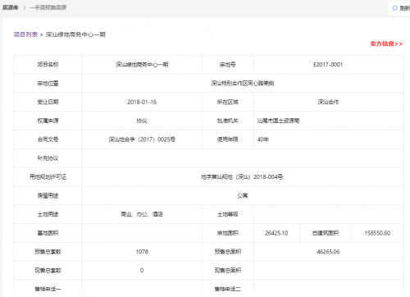Click the 权属来源 label cell

tap(48, 121)
